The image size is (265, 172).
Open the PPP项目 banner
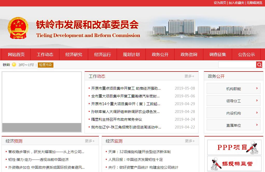point(232,147)
